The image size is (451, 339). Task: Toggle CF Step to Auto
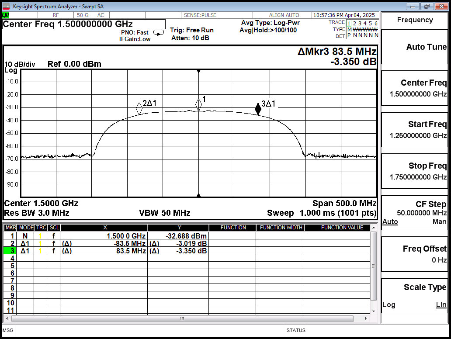390,222
